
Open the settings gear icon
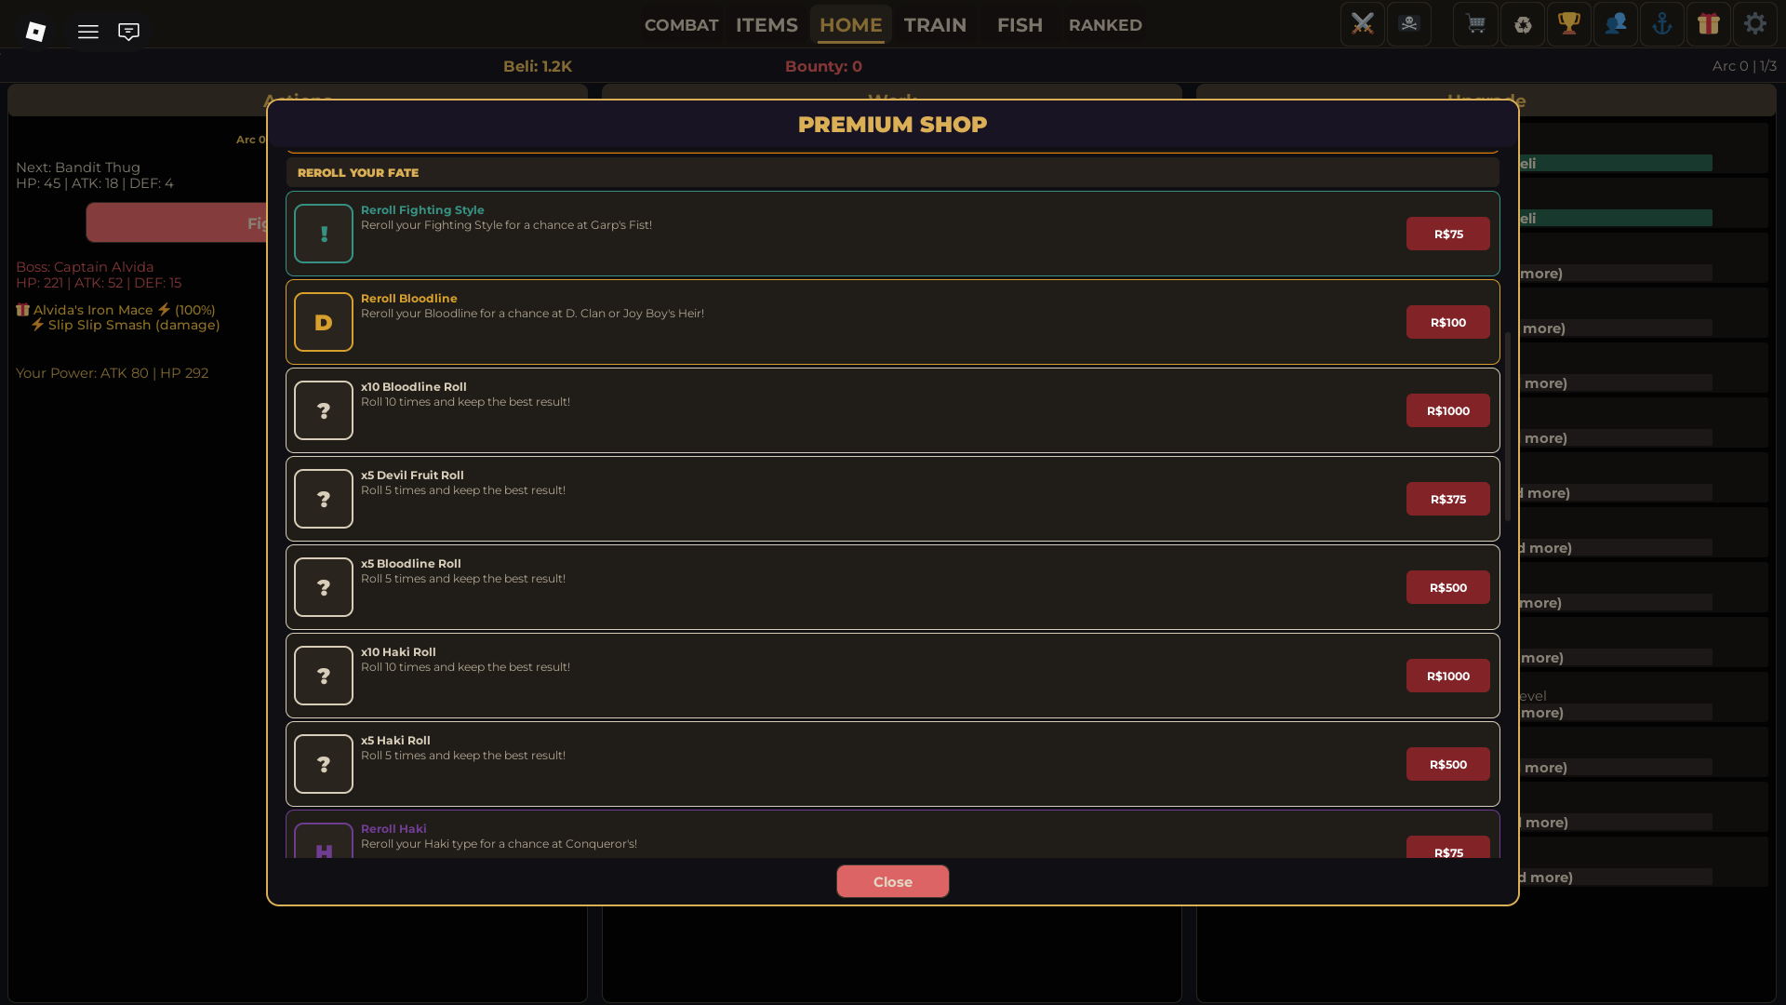[1755, 24]
